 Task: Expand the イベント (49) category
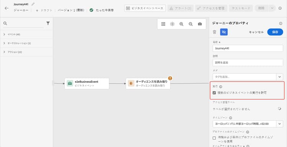coord(26,34)
